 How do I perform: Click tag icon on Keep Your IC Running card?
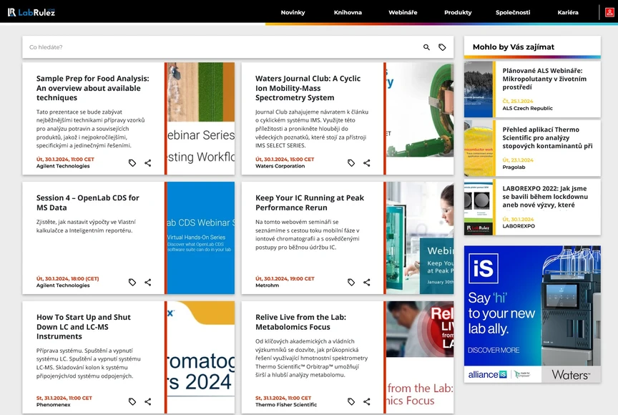[351, 282]
